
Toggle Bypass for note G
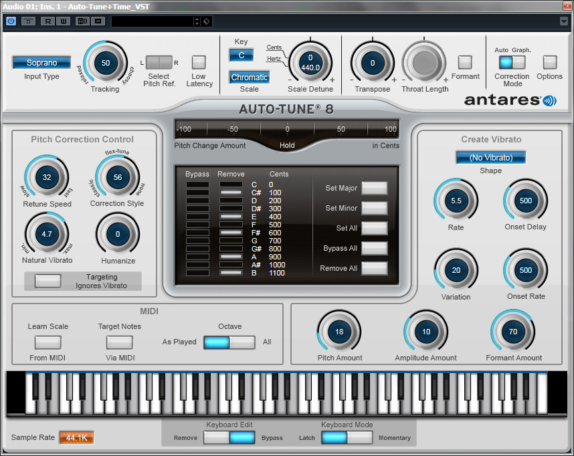click(197, 241)
